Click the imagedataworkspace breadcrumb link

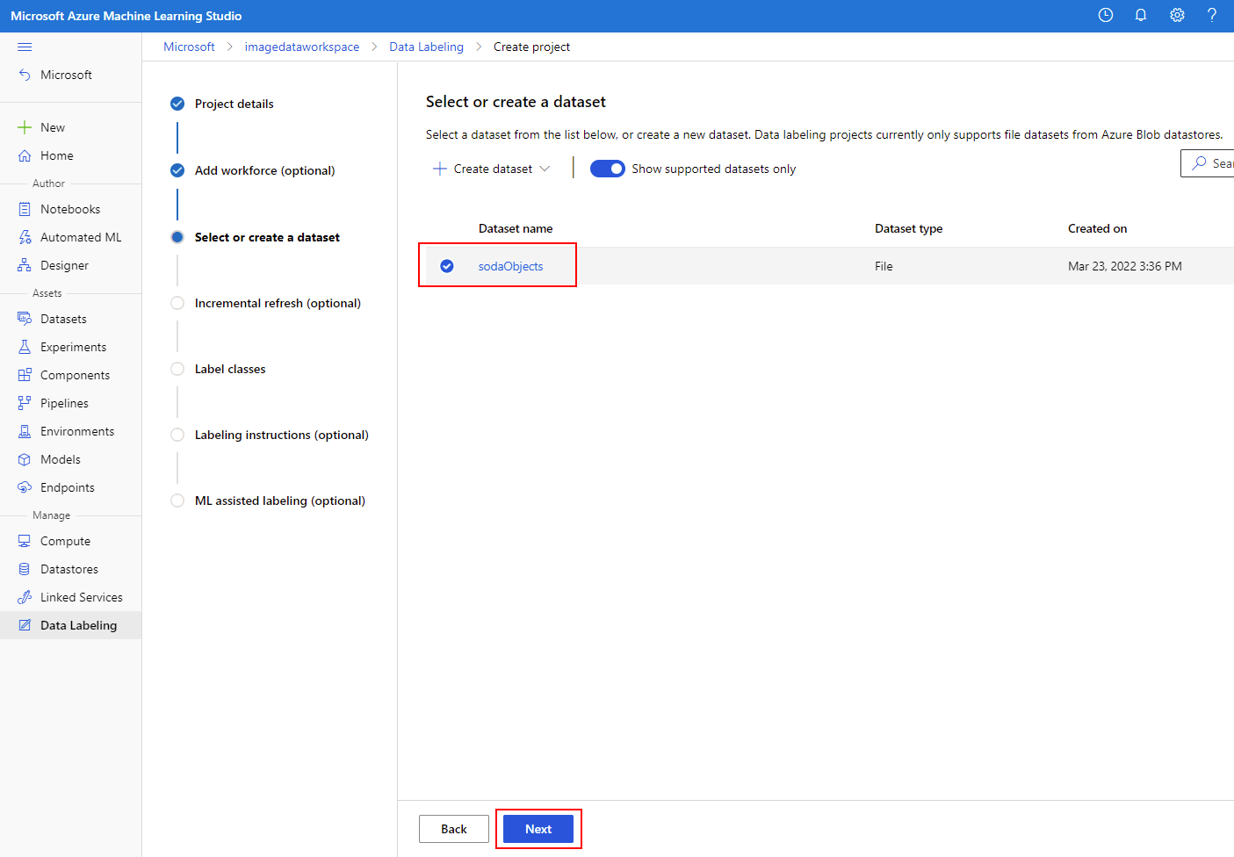click(302, 47)
